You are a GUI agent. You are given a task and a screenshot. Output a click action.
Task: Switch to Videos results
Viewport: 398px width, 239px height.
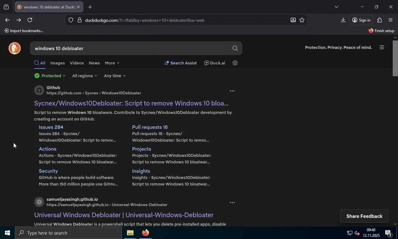point(77,63)
